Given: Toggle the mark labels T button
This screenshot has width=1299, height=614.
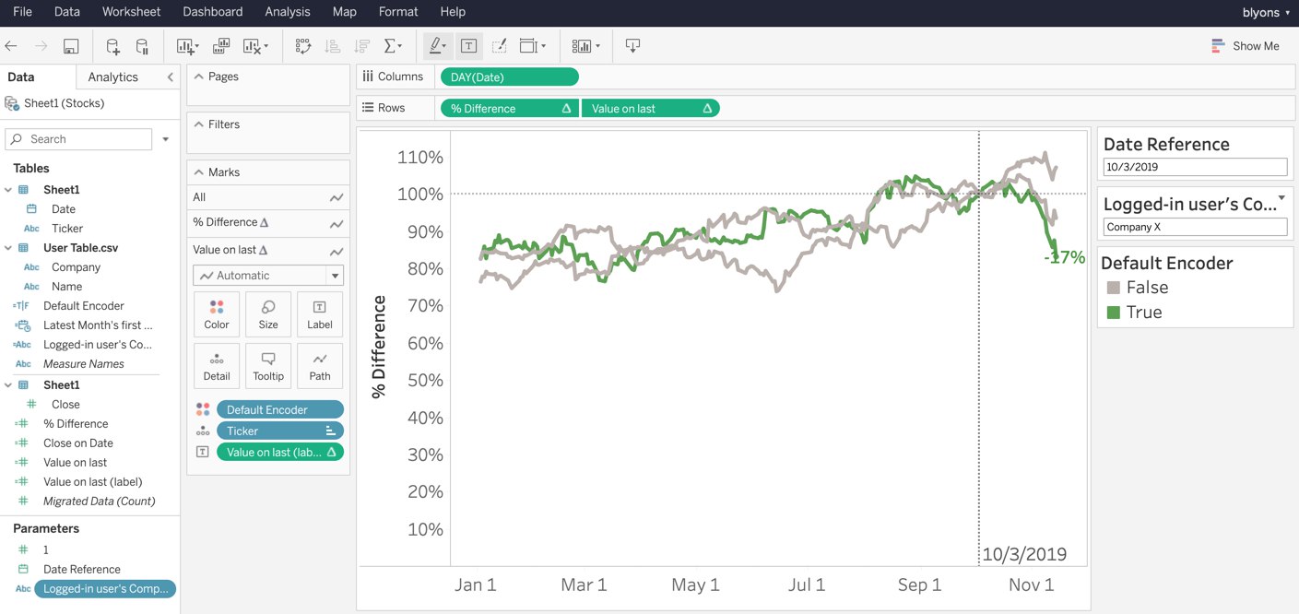Looking at the screenshot, I should (x=468, y=46).
